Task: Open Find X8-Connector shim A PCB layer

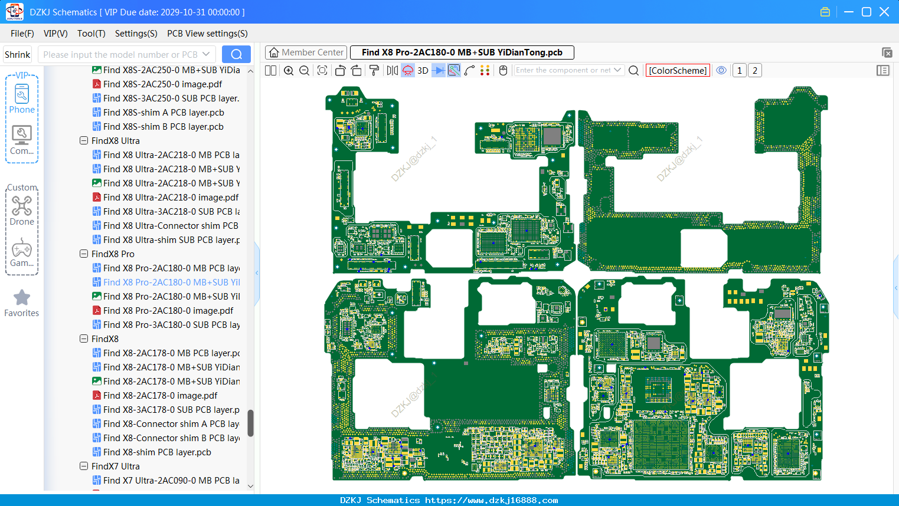Action: tap(166, 424)
